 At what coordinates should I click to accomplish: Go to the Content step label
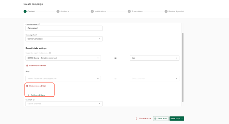click(31, 11)
